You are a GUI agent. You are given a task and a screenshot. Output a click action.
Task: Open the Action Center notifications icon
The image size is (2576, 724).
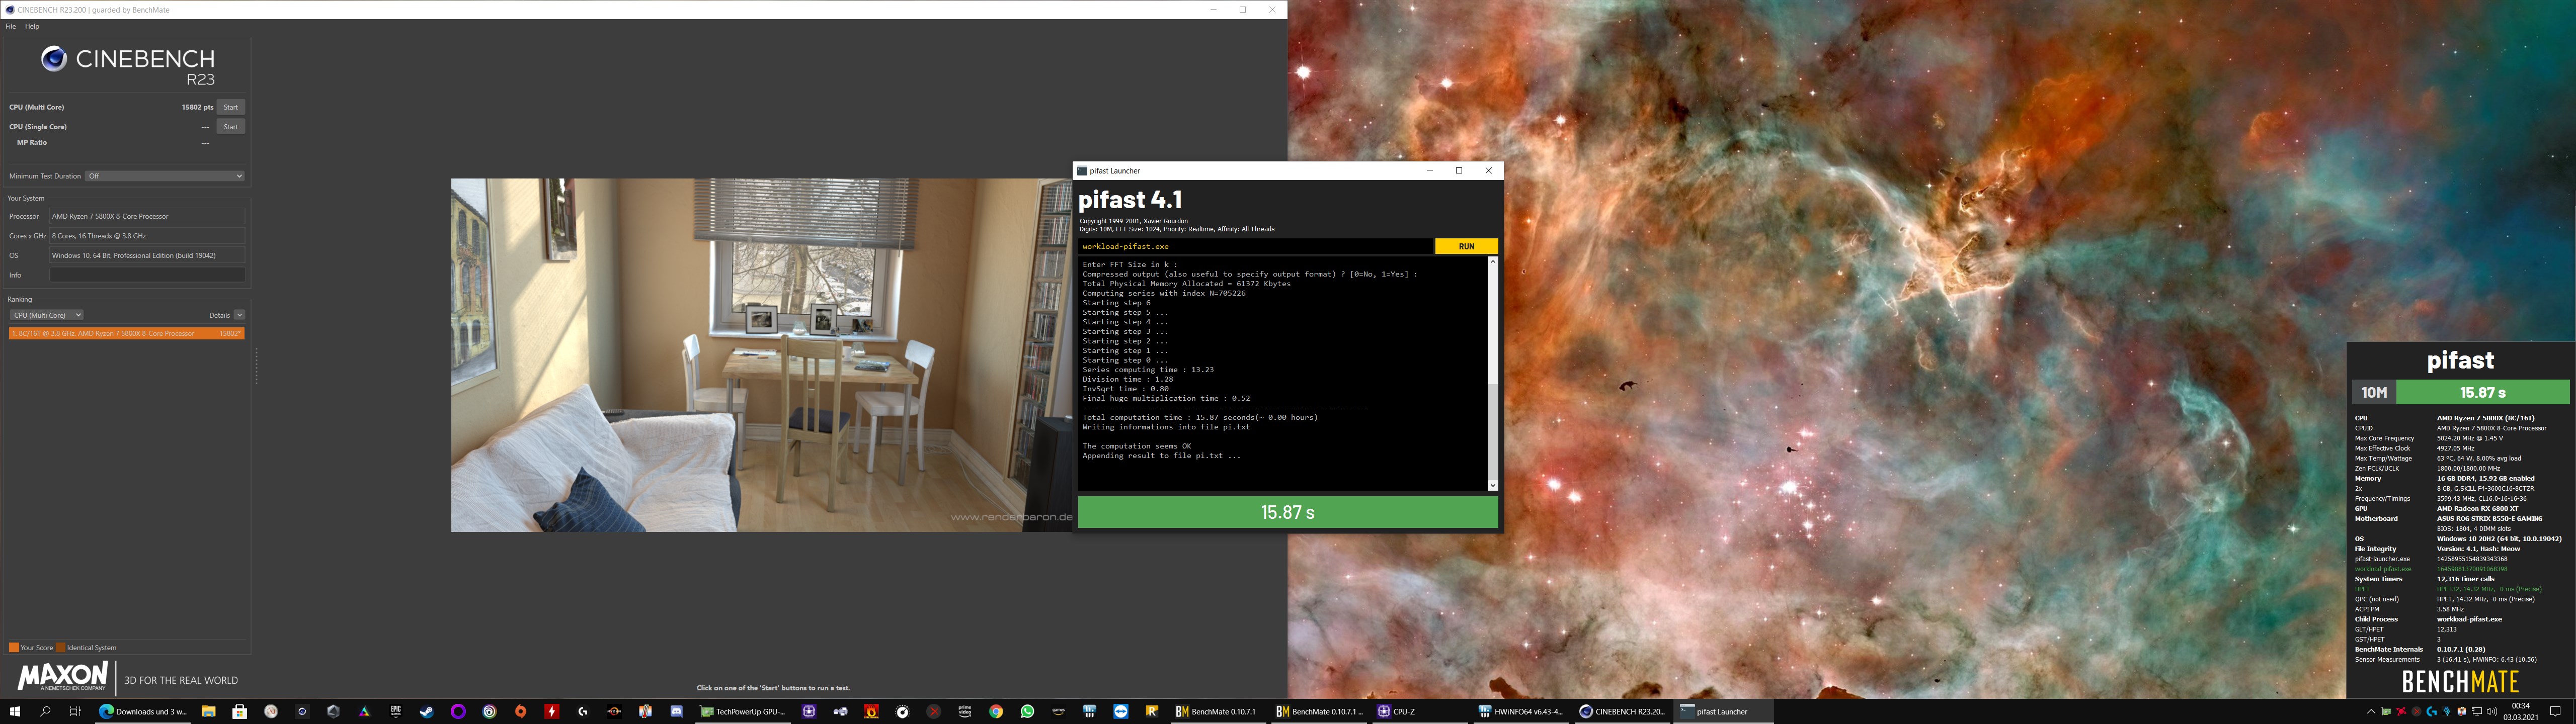click(x=2555, y=712)
